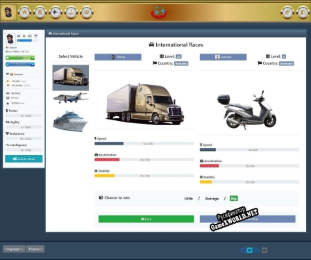This screenshot has width=311, height=260.
Task: Click the plus on the blue bar
Action: [33, 64]
